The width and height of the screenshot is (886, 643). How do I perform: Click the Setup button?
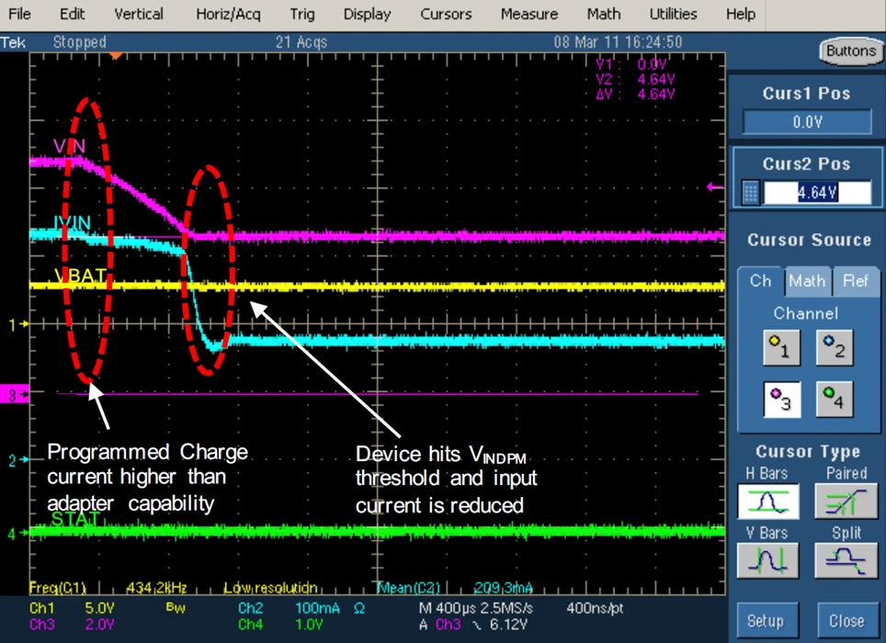click(765, 620)
